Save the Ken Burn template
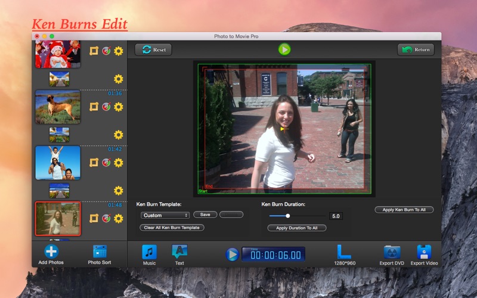The height and width of the screenshot is (298, 477). 205,215
